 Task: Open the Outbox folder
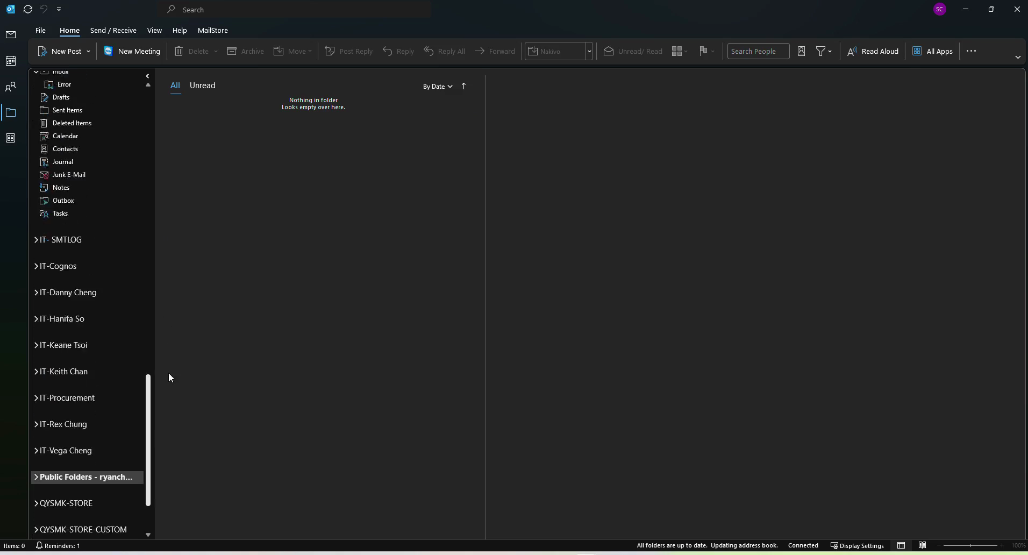(63, 201)
